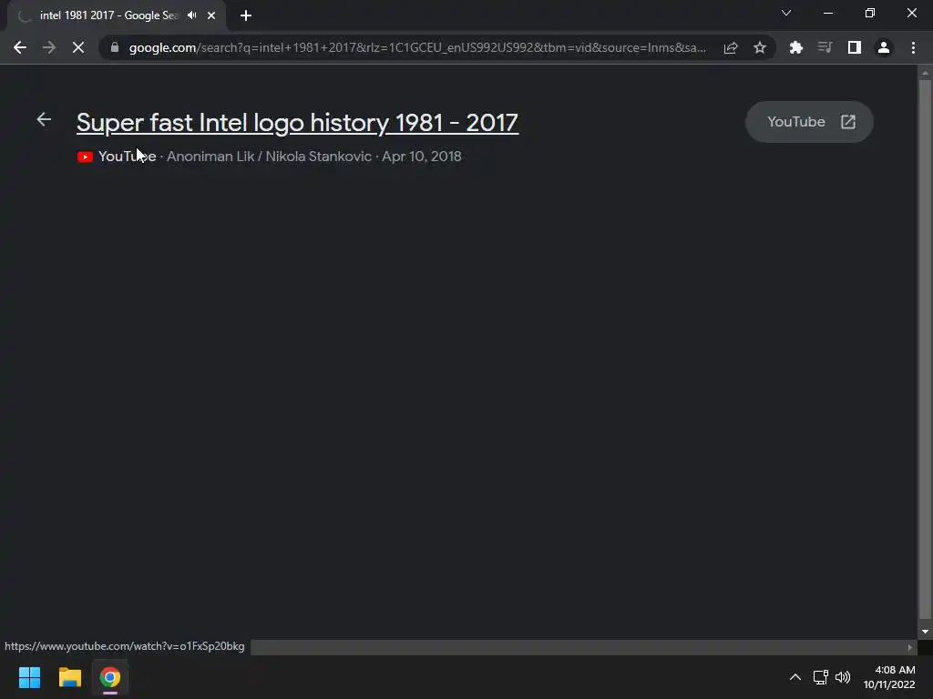Stop loading the page
The width and height of the screenshot is (933, 699).
[78, 47]
